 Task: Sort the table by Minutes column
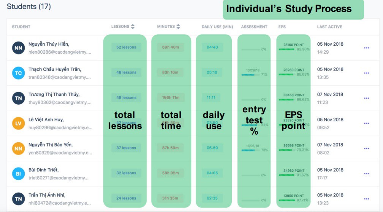pos(178,27)
